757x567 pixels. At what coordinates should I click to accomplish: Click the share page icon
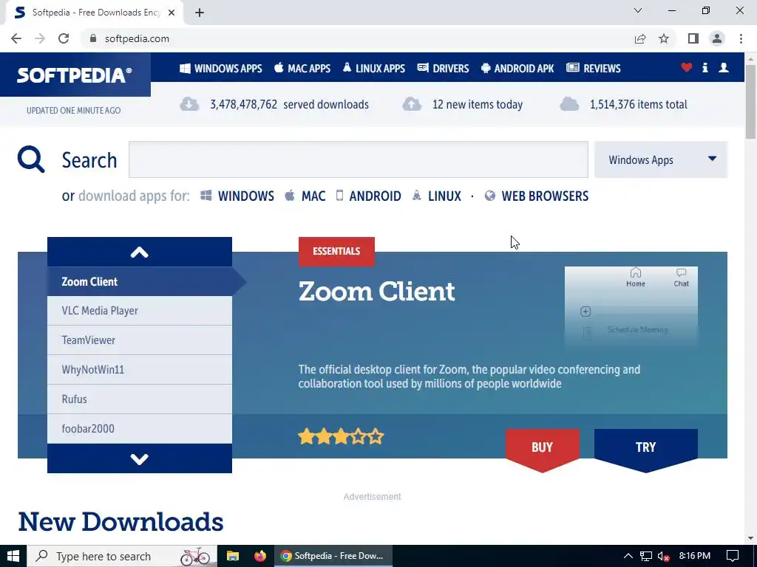[x=640, y=38]
